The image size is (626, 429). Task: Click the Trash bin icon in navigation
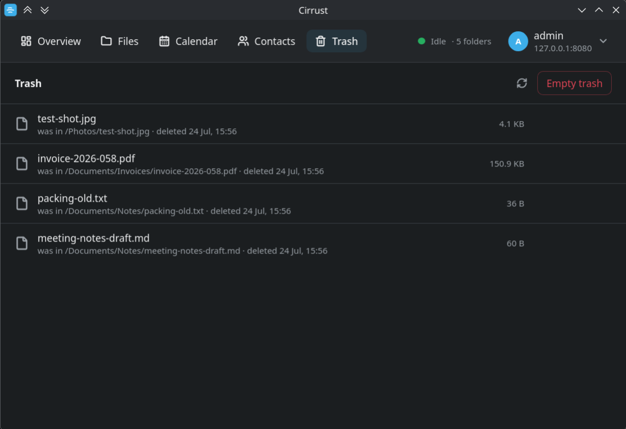click(320, 41)
